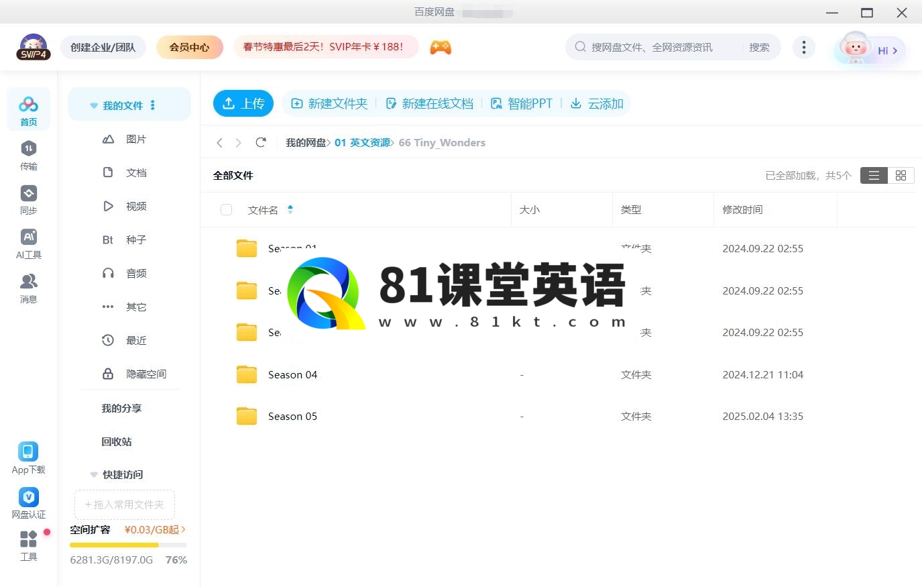Click 云添加
Viewport: 922px width, 587px height.
click(597, 103)
